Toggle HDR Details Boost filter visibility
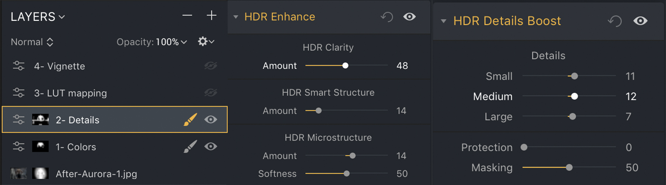 pos(640,21)
